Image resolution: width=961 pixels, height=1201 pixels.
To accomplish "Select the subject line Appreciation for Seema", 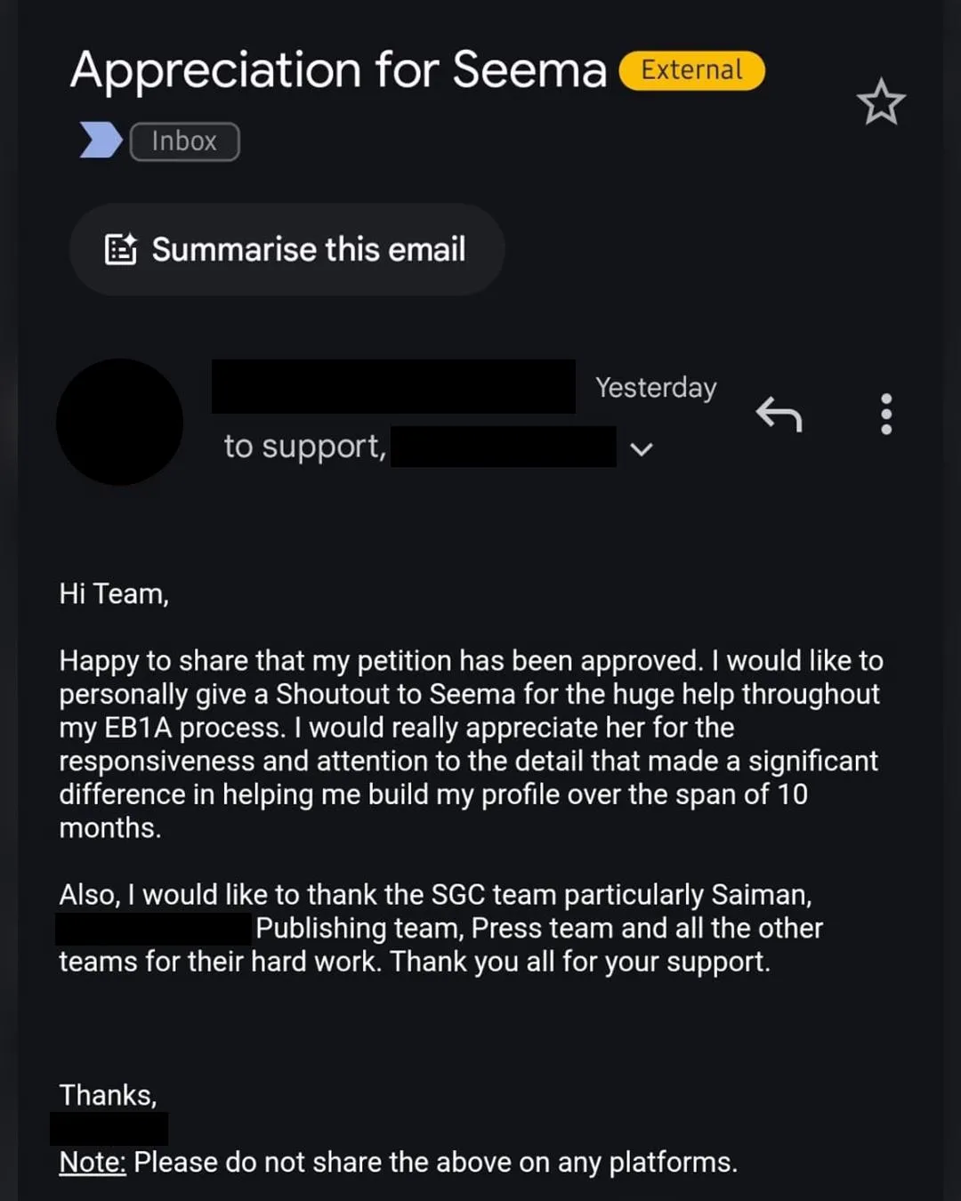I will pos(338,70).
